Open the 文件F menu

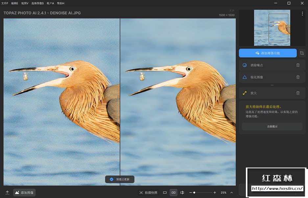coord(5,3)
